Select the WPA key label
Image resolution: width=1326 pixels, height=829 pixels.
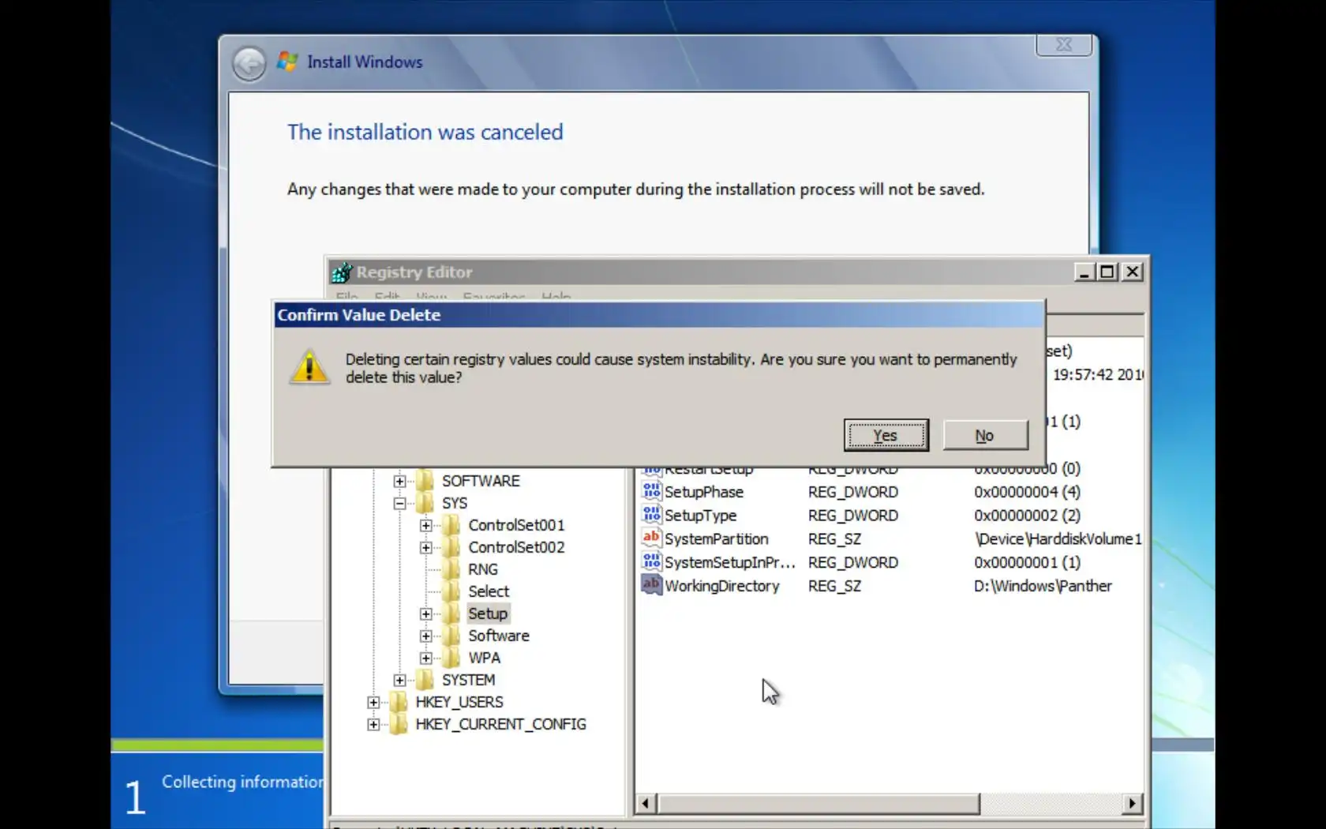click(x=484, y=658)
